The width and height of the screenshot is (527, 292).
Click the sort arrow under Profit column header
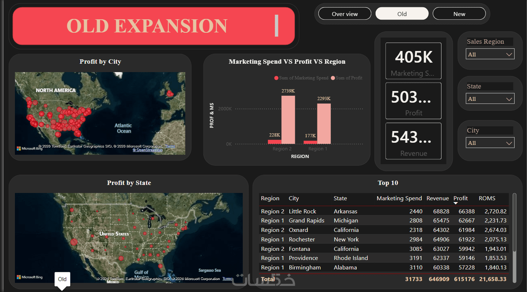click(x=456, y=203)
